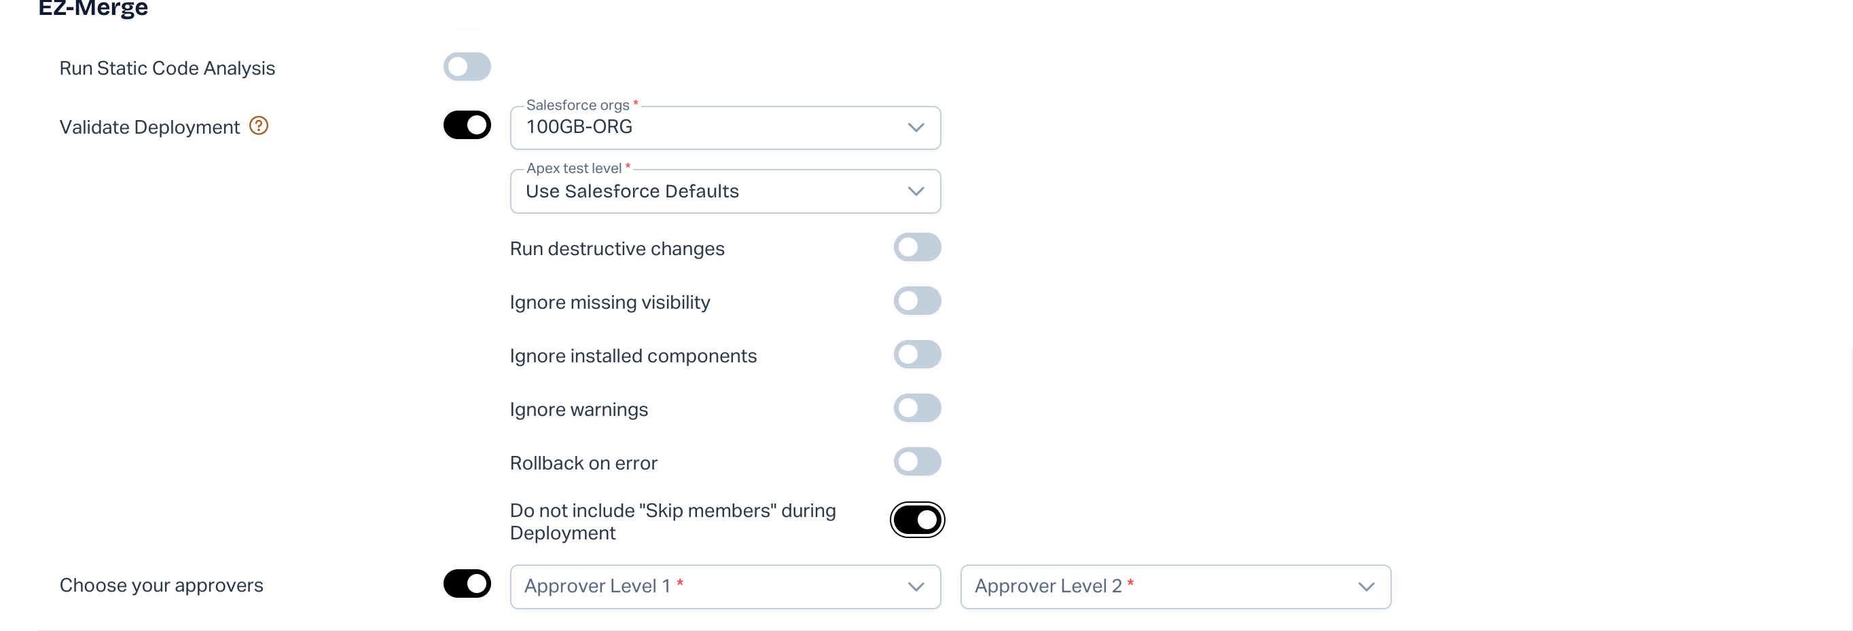
Task: Switch on Ignore warnings
Action: click(917, 408)
